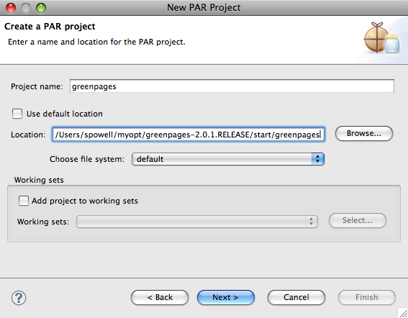Click the blue arrows of file system combo
Screen dimensions: 408x318
point(318,159)
